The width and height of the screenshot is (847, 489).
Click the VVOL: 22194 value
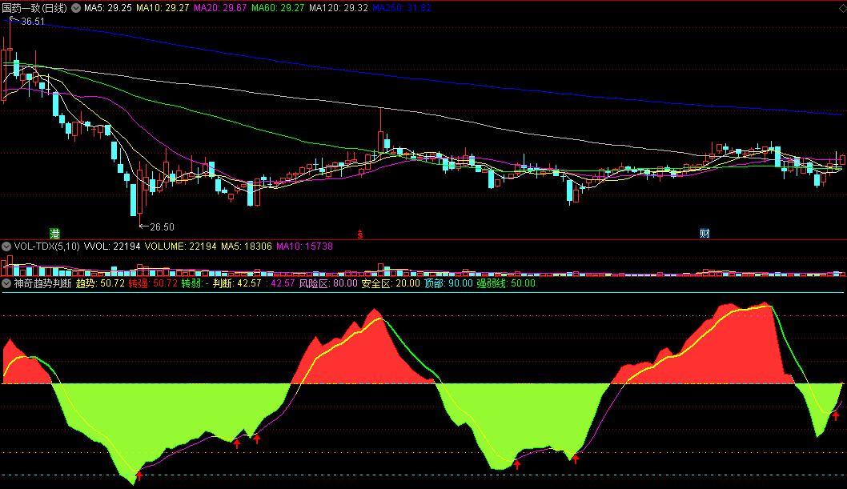point(112,247)
